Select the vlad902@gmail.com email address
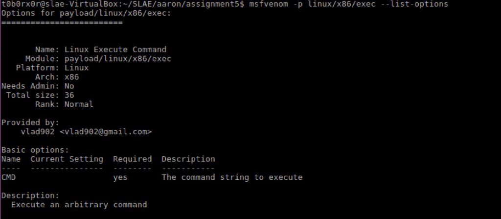Screen dimensions: 501x219 tap(106, 132)
